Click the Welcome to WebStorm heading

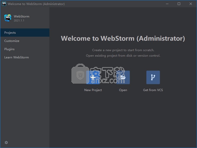(123, 38)
